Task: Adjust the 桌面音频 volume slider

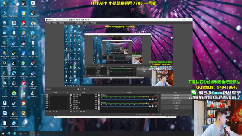Action: tap(126, 106)
